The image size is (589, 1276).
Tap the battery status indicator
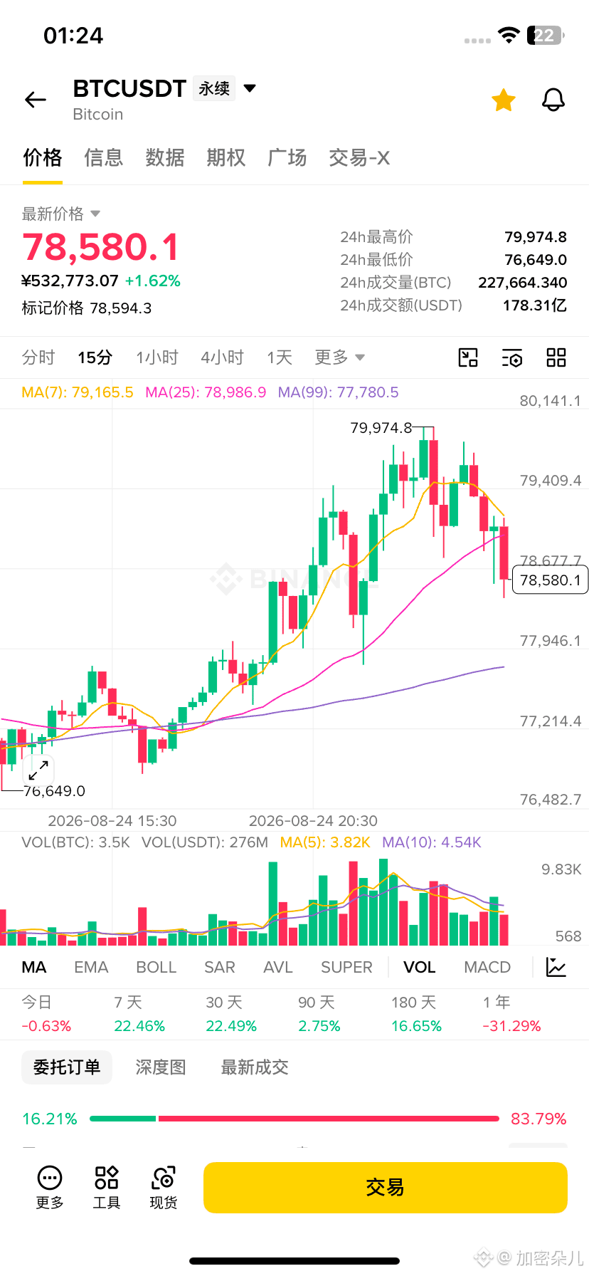click(x=546, y=35)
